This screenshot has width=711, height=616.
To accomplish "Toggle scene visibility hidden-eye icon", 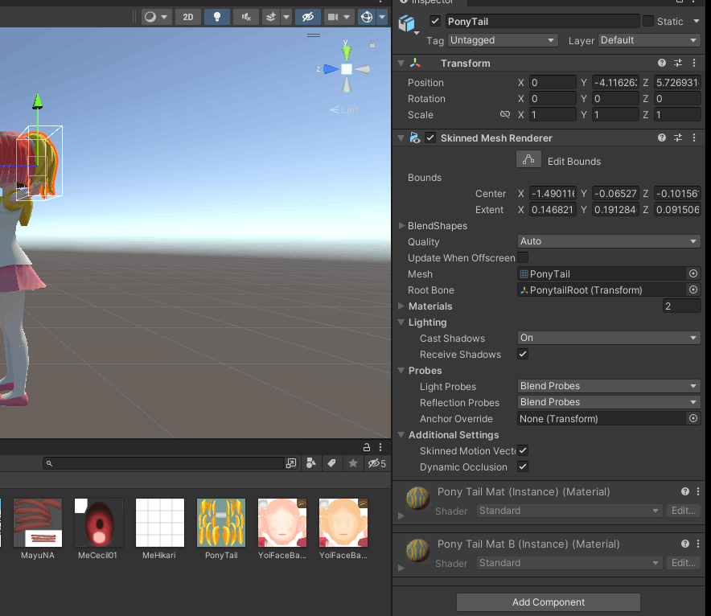I will pyautogui.click(x=308, y=17).
